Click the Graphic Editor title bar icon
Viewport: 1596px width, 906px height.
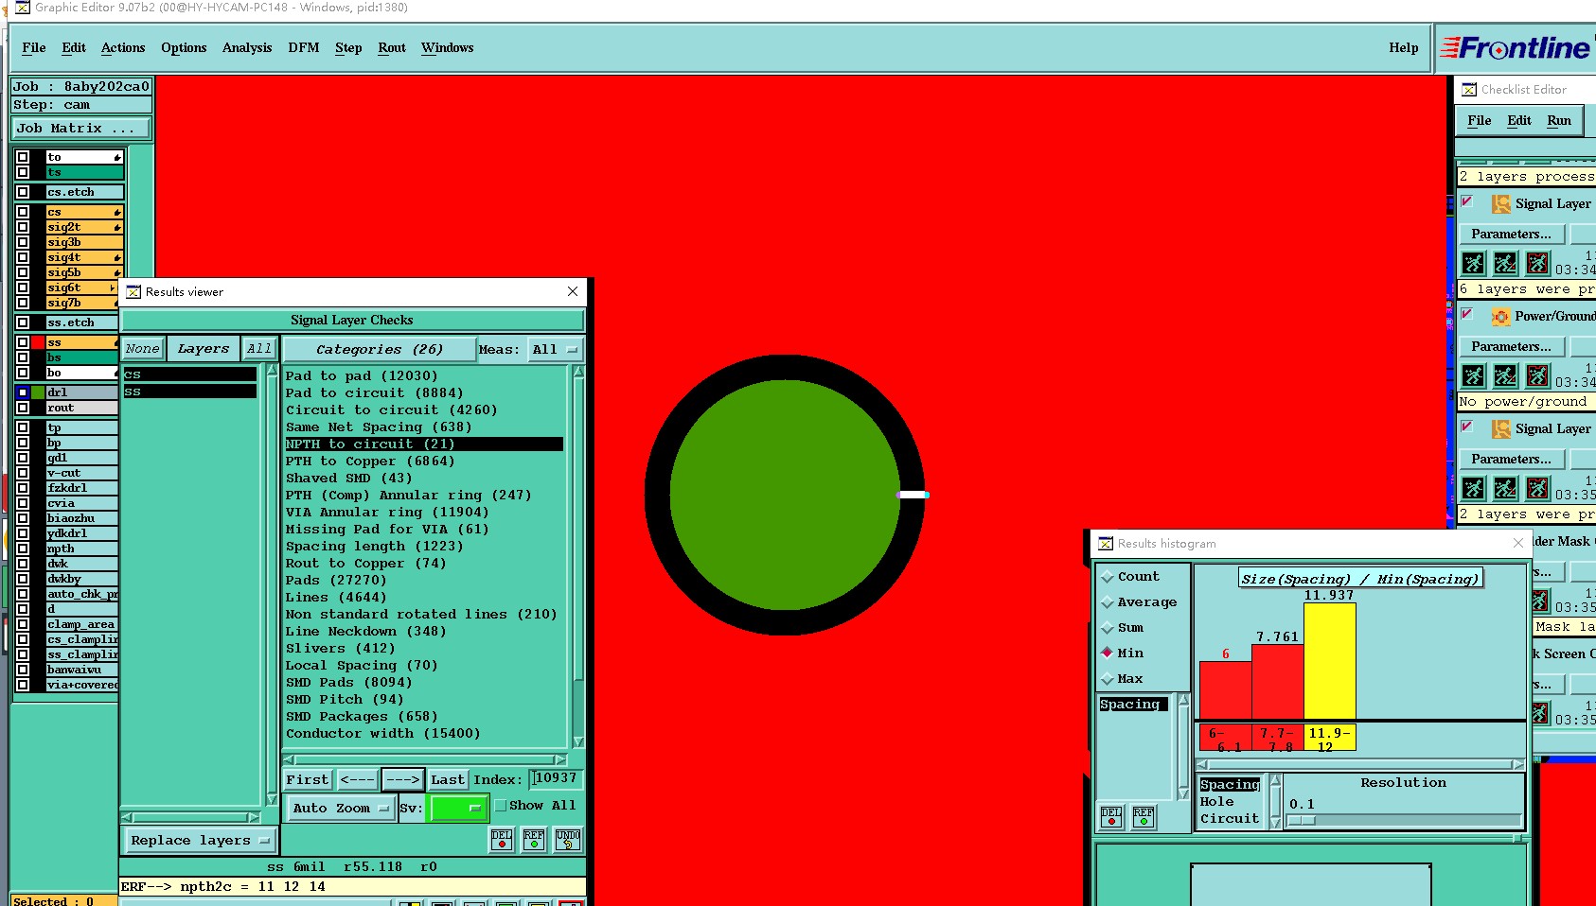click(x=23, y=8)
